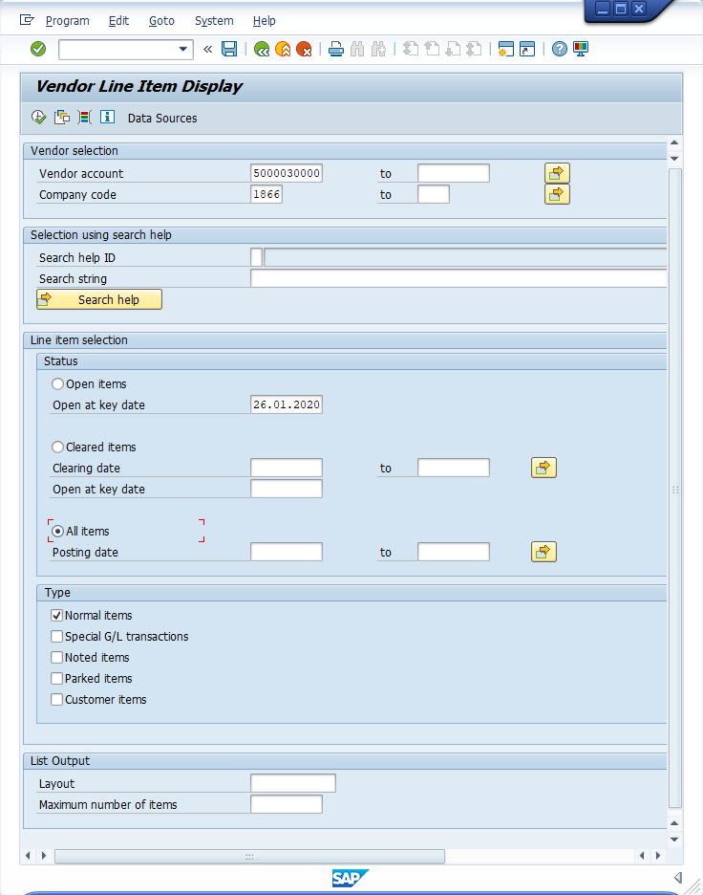Click the Save diskette icon
The image size is (703, 895).
pyautogui.click(x=229, y=49)
